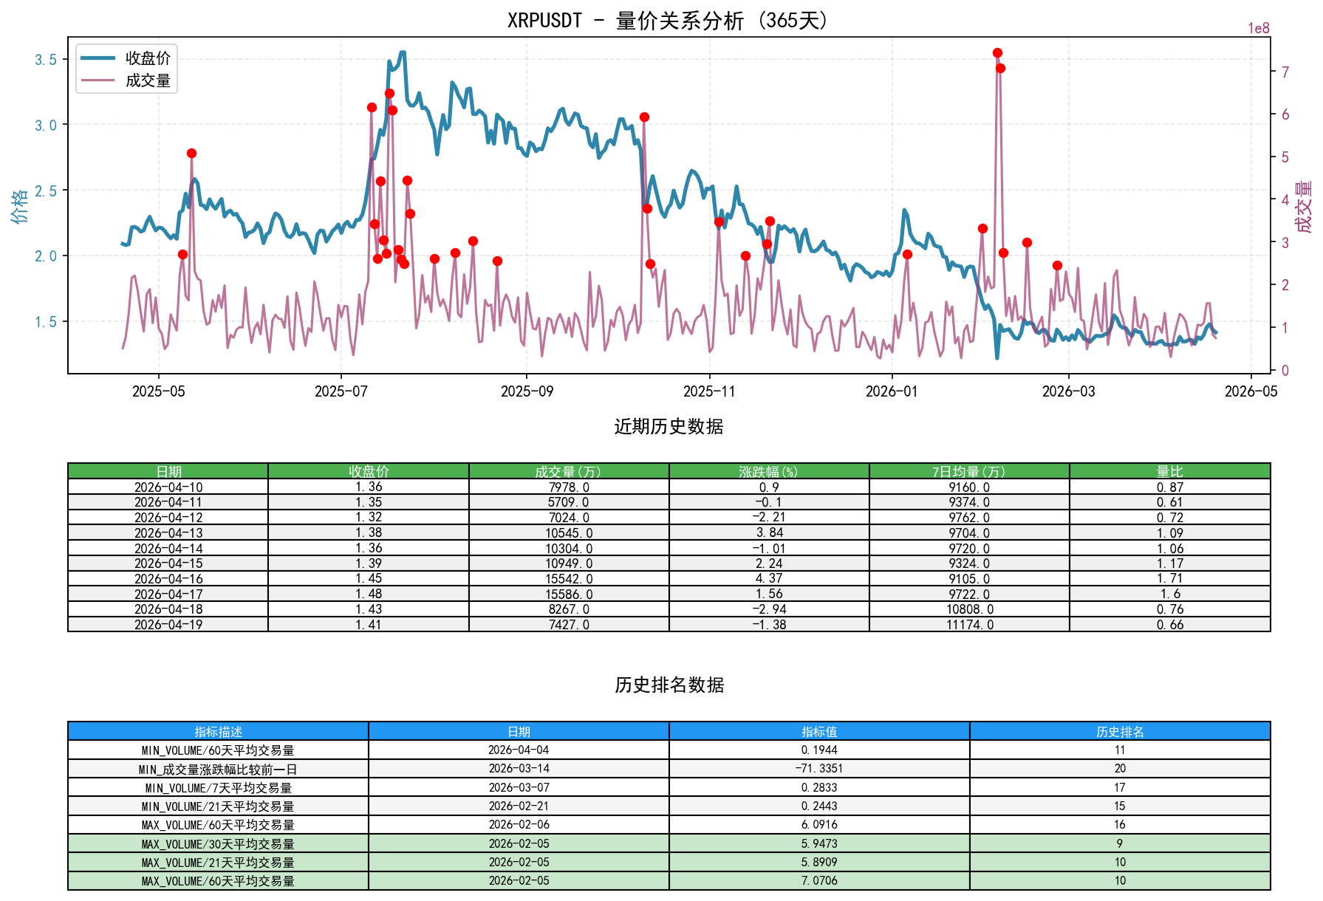Click the MAX_VOLUME/30天平均交易量 cell
This screenshot has width=1323, height=901.
point(218,843)
